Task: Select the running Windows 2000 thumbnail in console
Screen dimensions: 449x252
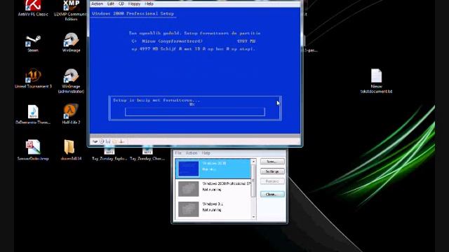Action: (x=188, y=169)
